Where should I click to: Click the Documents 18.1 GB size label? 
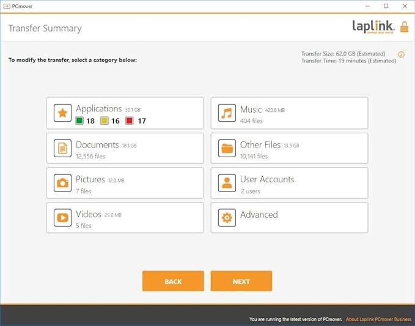click(x=129, y=146)
